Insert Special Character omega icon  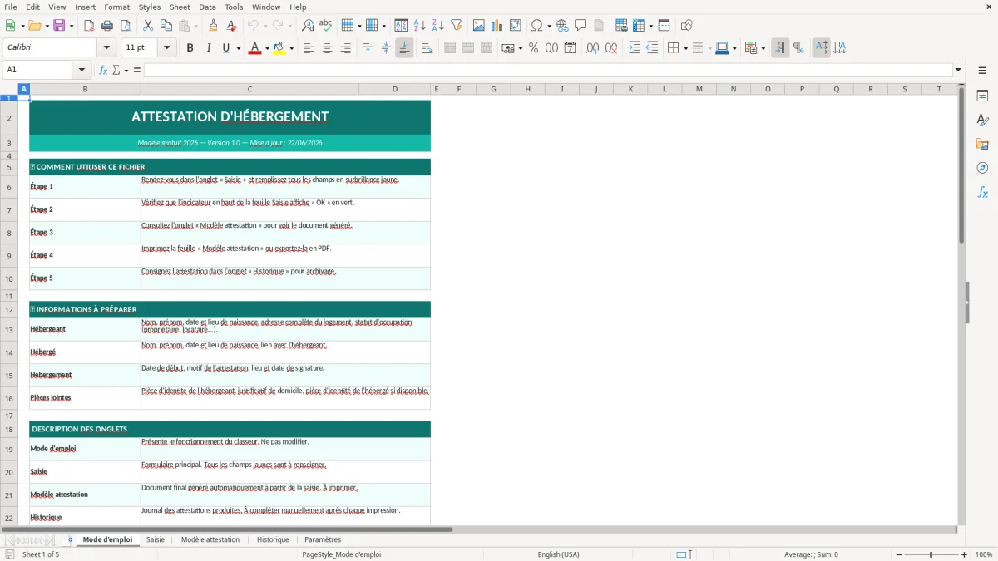tap(537, 26)
